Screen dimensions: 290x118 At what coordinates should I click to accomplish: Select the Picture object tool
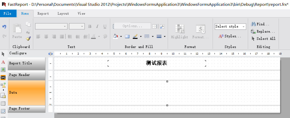[3, 70]
